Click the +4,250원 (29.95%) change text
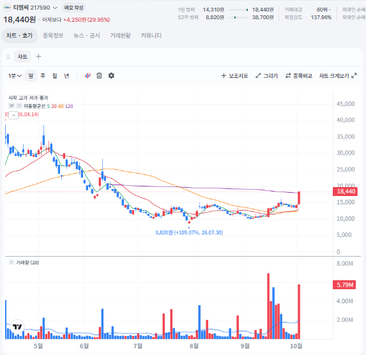This screenshot has width=366, height=355. (x=87, y=20)
